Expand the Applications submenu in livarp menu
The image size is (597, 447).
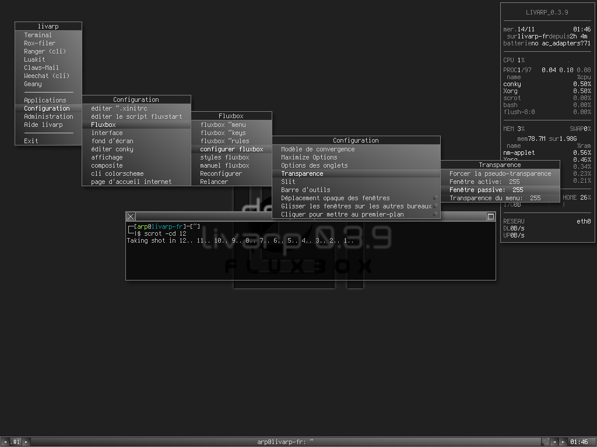(x=48, y=100)
